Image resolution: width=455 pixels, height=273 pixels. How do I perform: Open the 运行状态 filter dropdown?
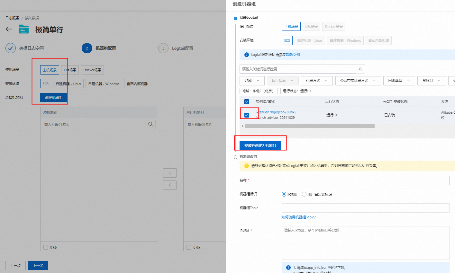pos(283,81)
